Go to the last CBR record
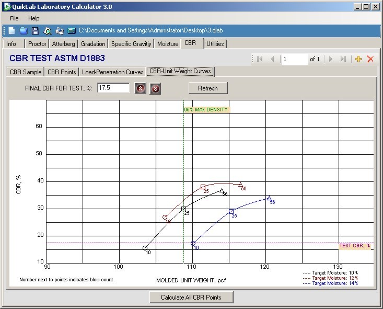Image resolution: width=383 pixels, height=309 pixels. pos(343,59)
